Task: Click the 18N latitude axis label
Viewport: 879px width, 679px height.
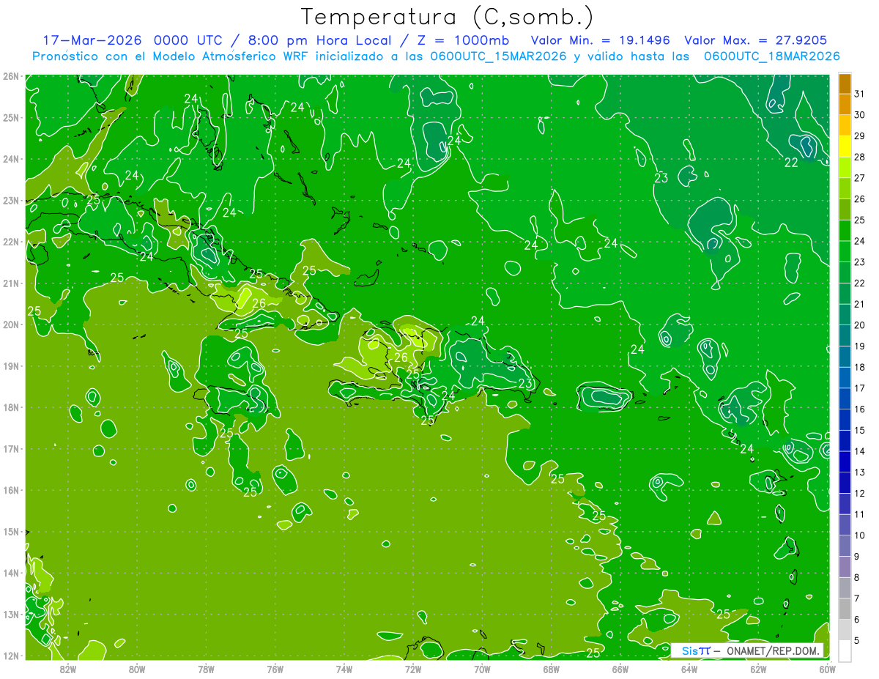Action: click(x=10, y=407)
